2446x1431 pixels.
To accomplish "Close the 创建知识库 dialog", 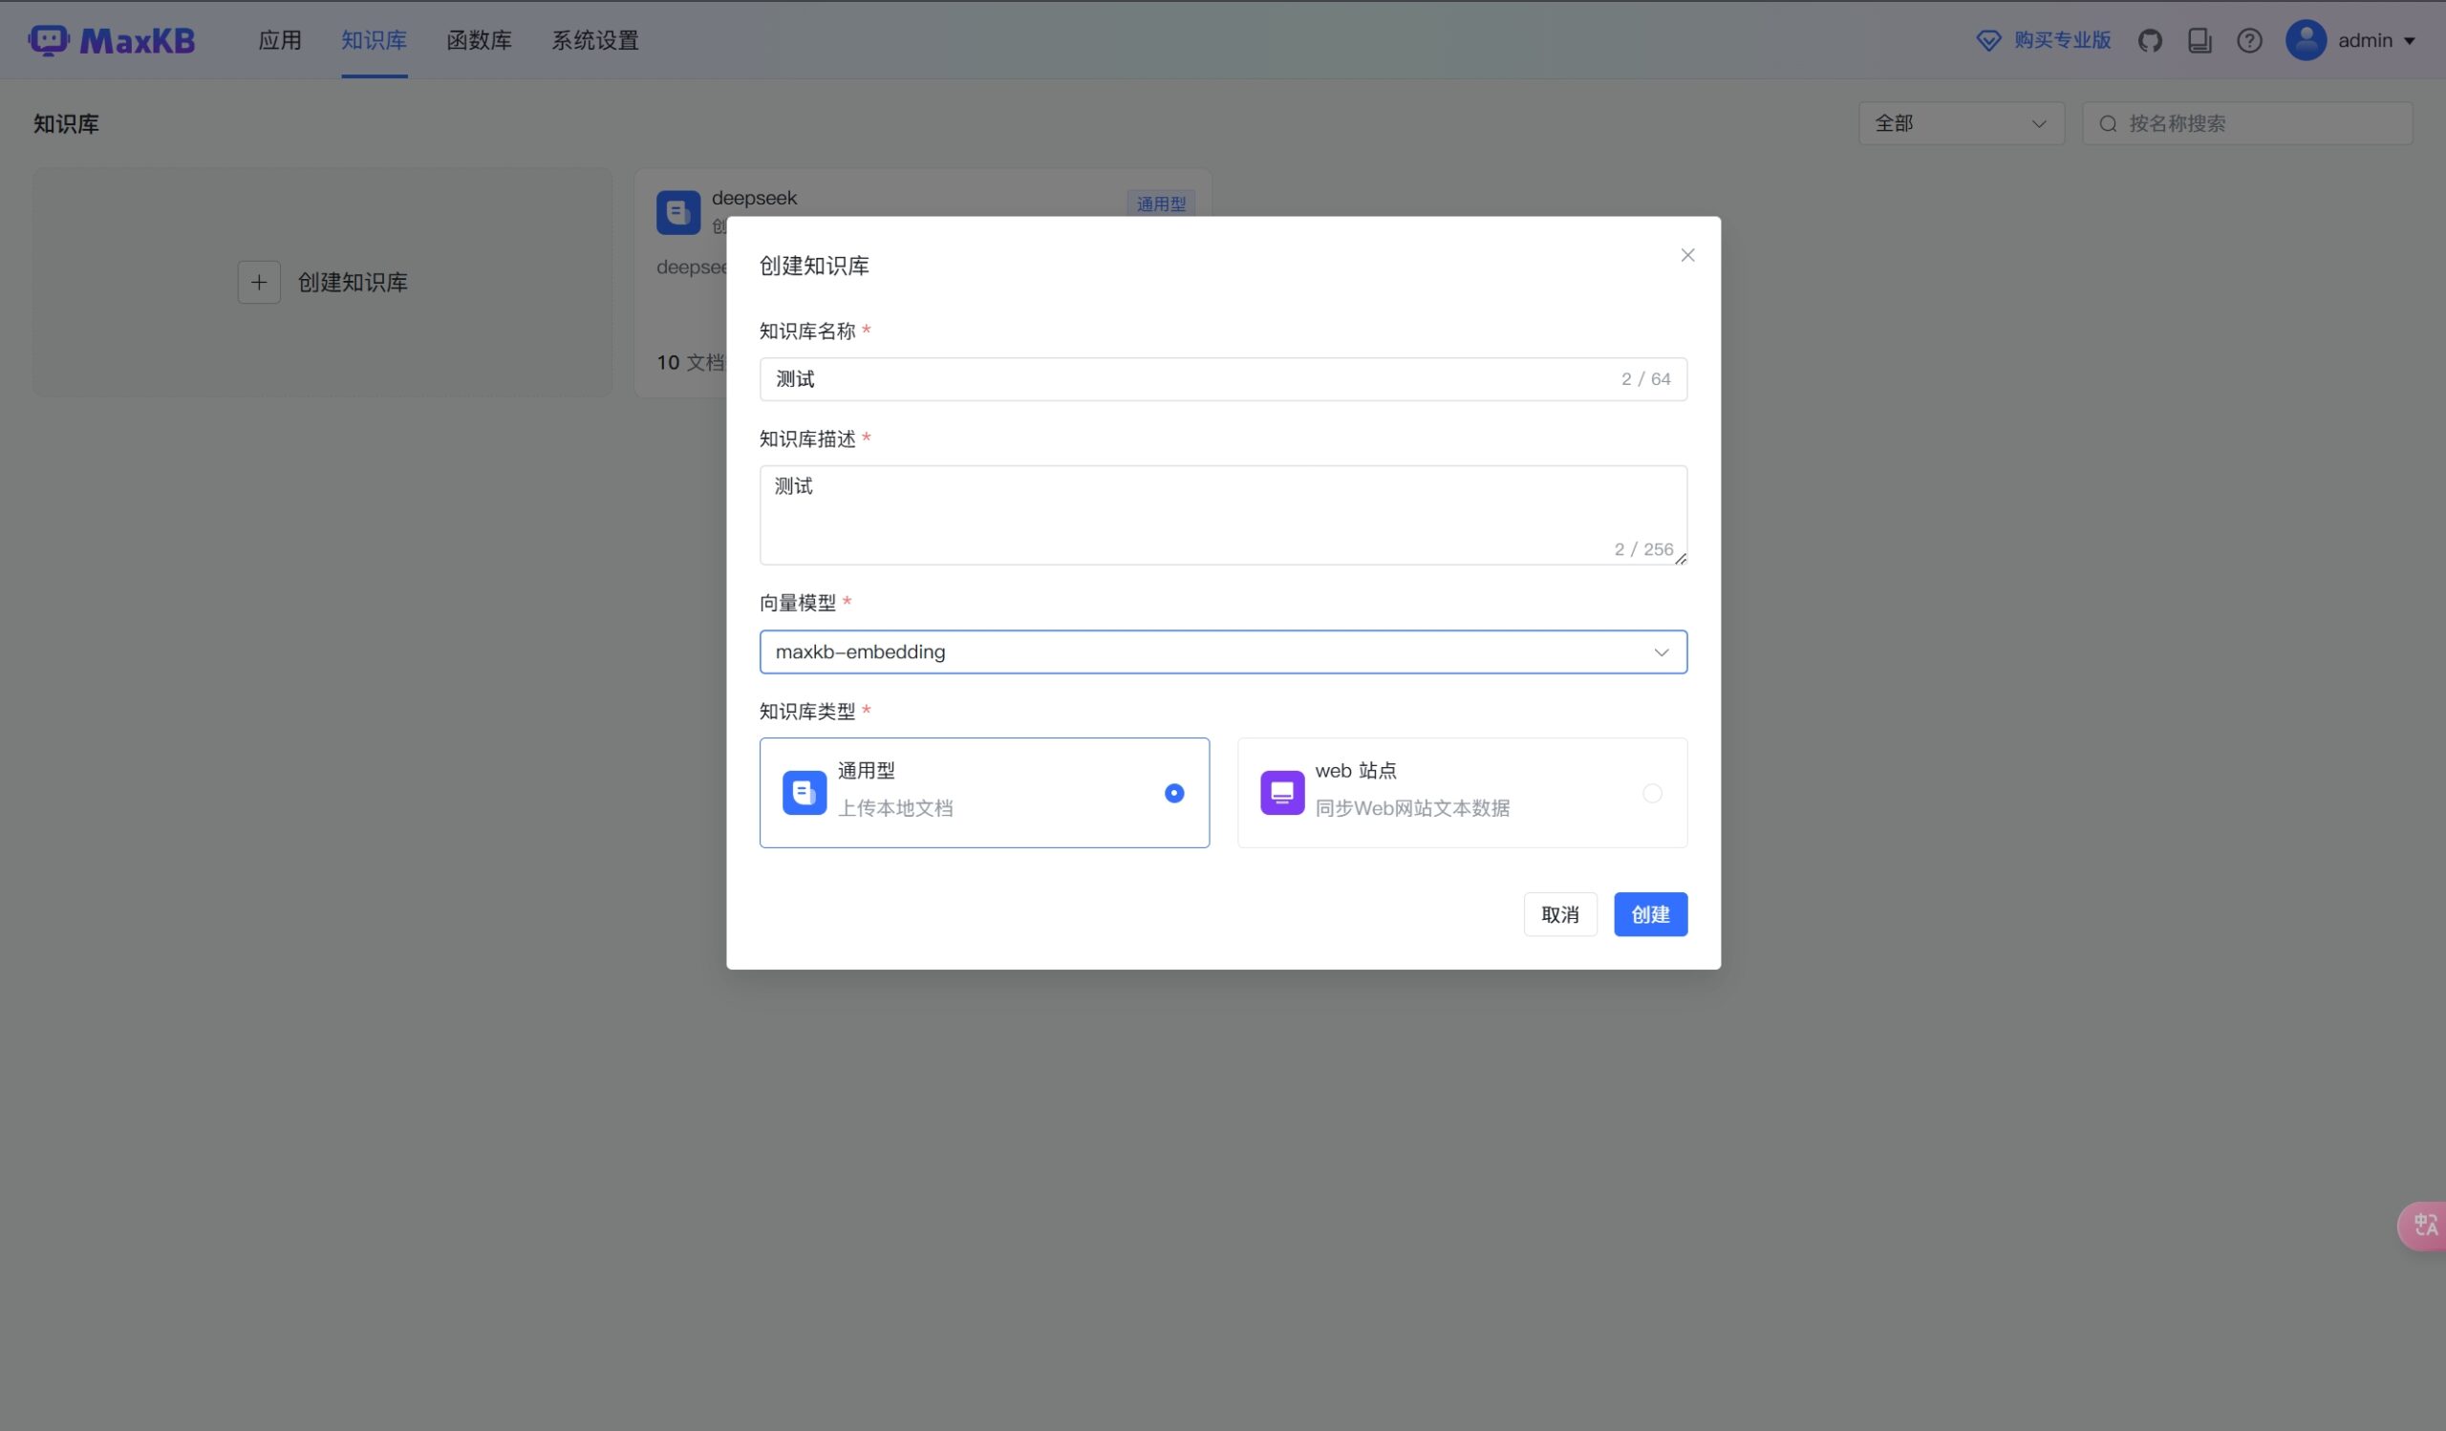I will coord(1687,255).
